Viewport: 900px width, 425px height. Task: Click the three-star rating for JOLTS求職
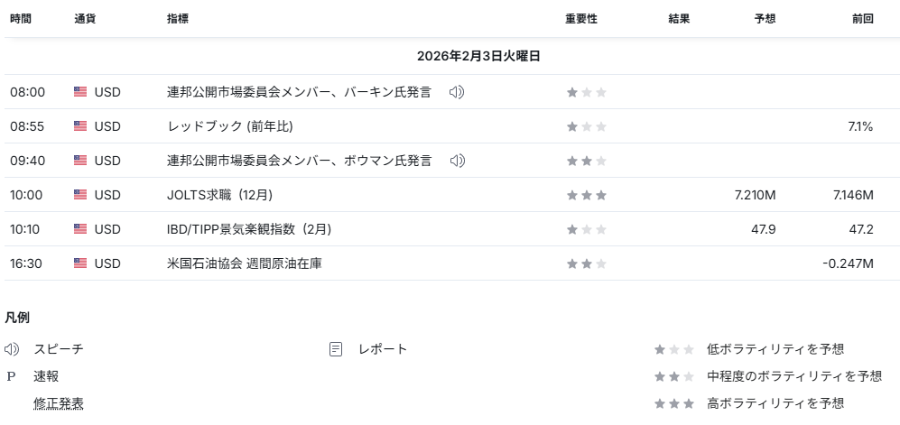586,195
